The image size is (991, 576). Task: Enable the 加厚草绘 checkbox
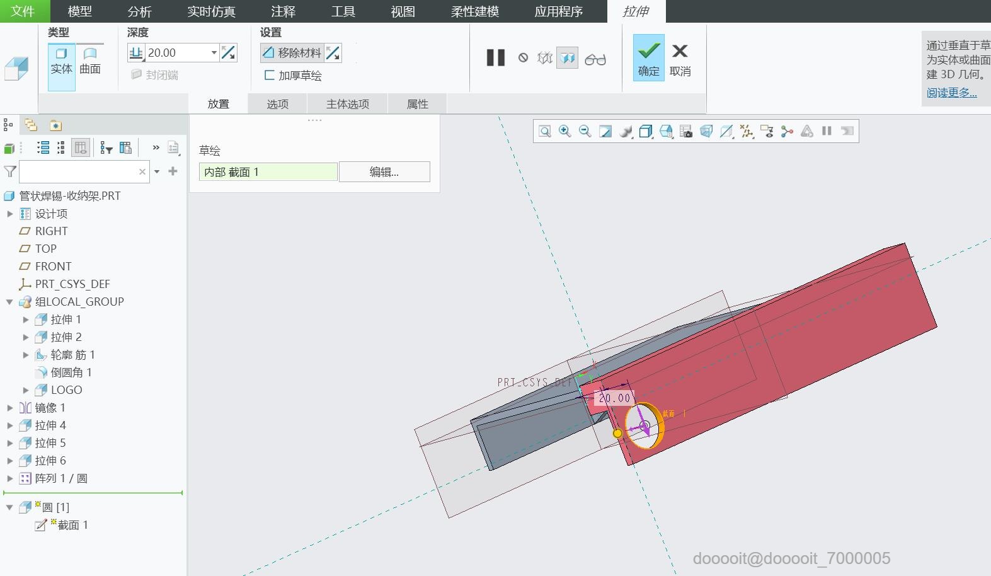point(270,75)
